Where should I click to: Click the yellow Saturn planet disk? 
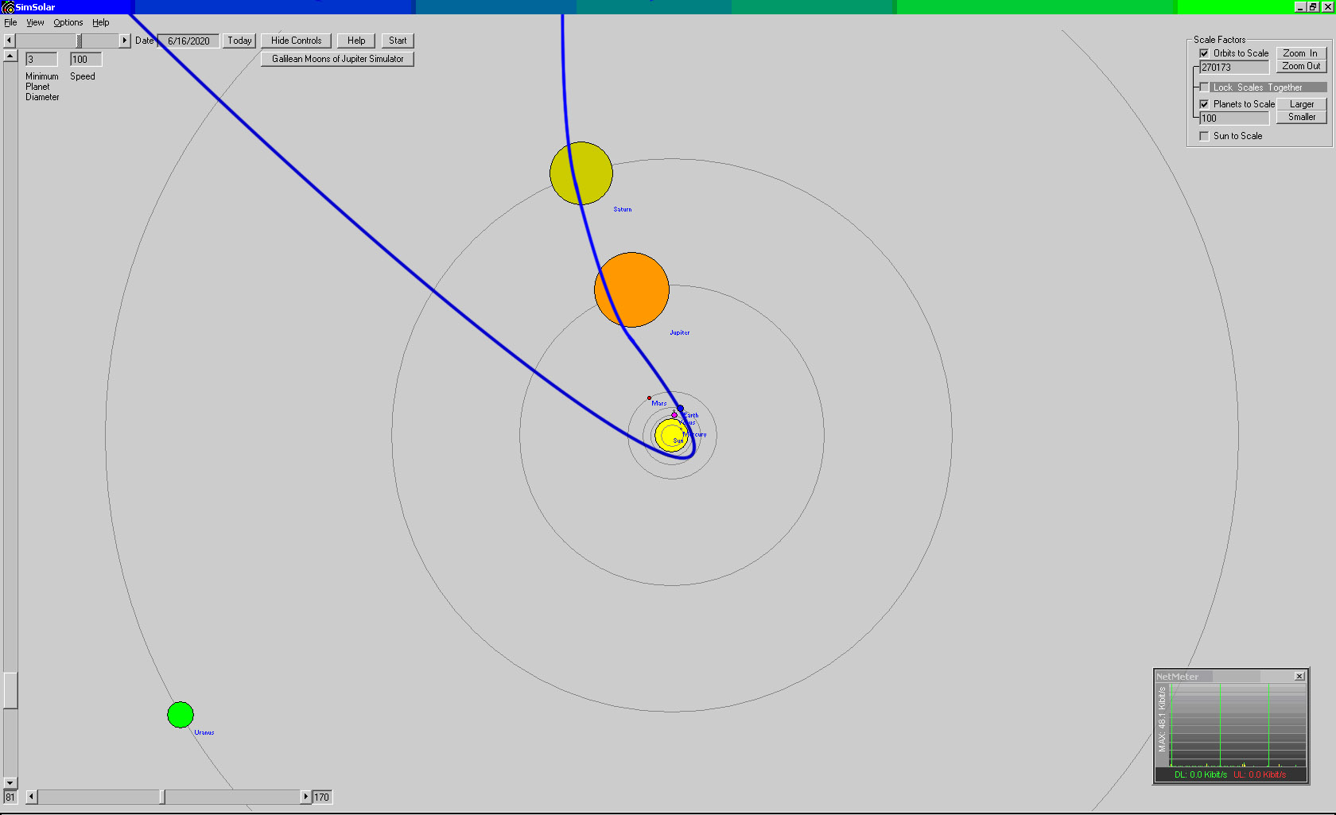[581, 173]
